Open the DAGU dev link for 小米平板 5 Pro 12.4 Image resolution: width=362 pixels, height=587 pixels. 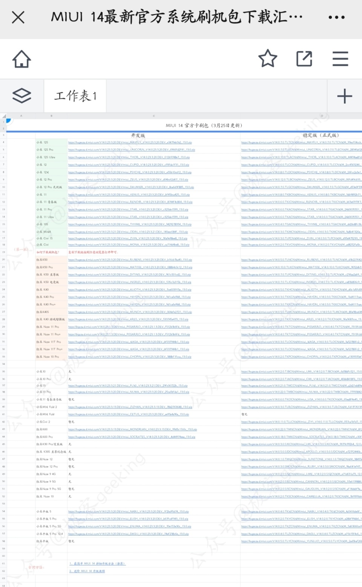point(128,534)
